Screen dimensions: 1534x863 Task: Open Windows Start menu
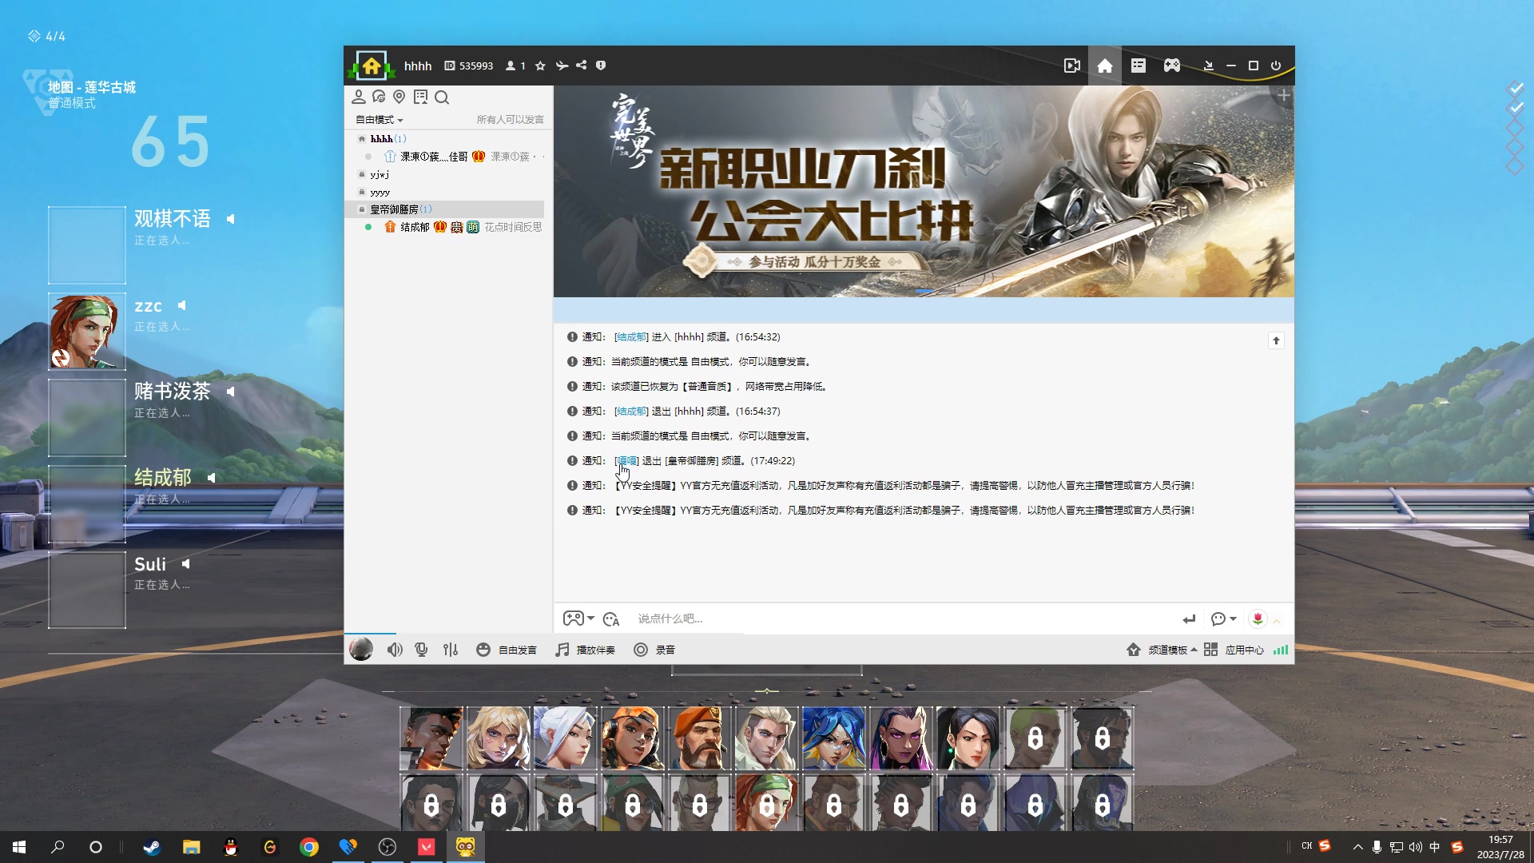(x=19, y=847)
